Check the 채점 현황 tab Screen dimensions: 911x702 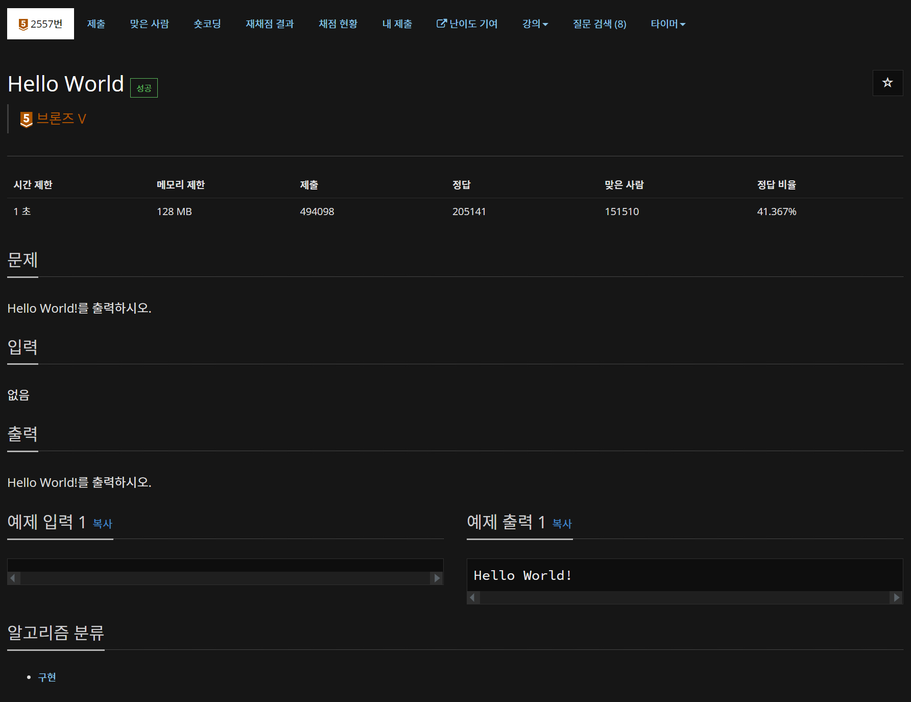point(338,24)
